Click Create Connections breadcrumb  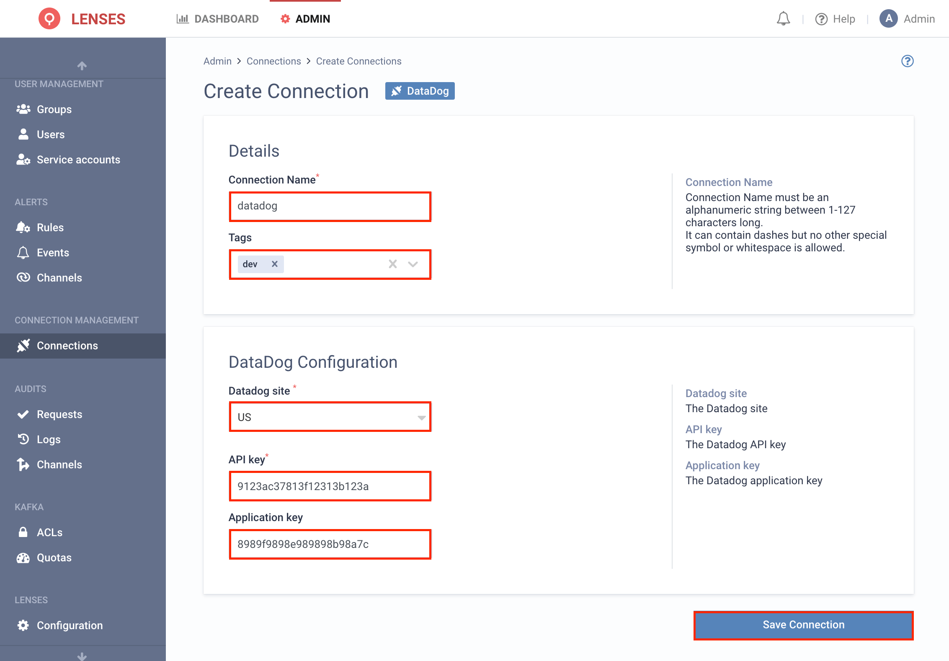(358, 61)
